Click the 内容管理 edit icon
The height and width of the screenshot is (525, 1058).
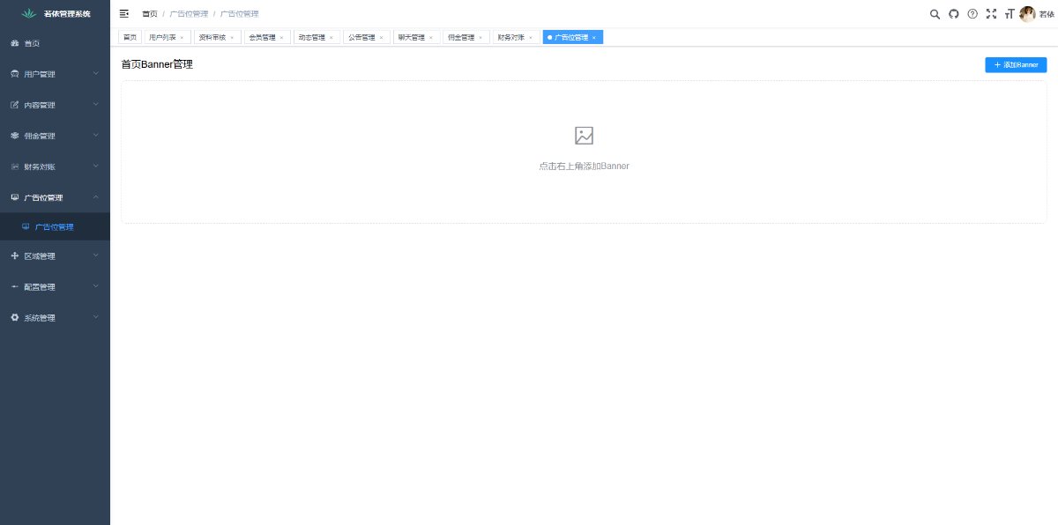pyautogui.click(x=14, y=105)
